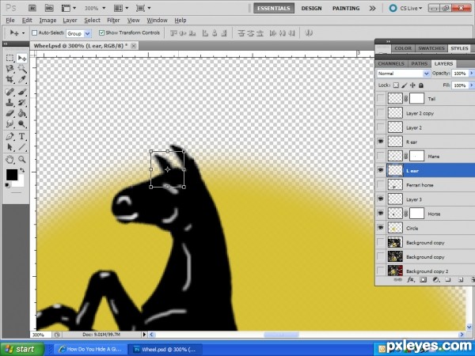Select the Type tool
475x356 pixels.
click(22, 136)
